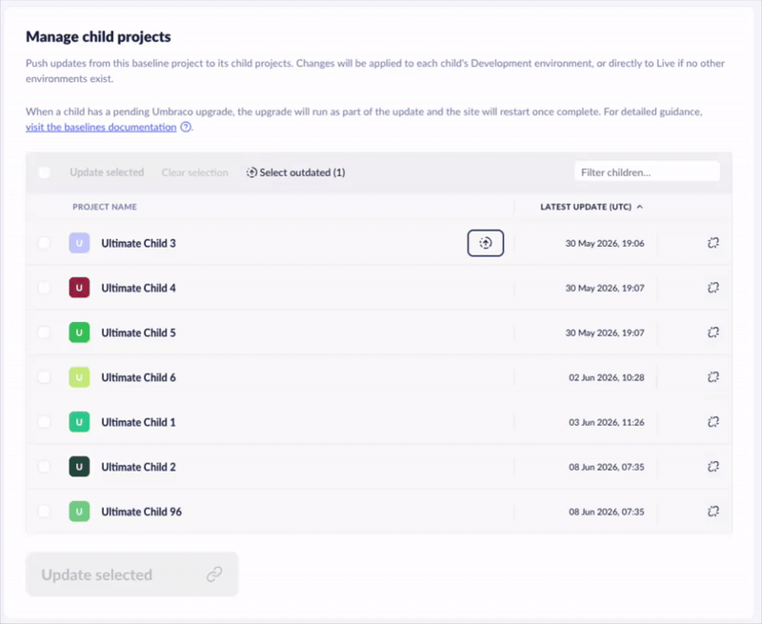Click the sync icon for Ultimate Child 96
Image resolution: width=762 pixels, height=624 pixels.
tap(712, 512)
